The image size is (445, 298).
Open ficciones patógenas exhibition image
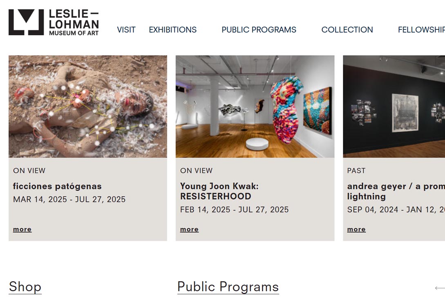click(x=88, y=106)
